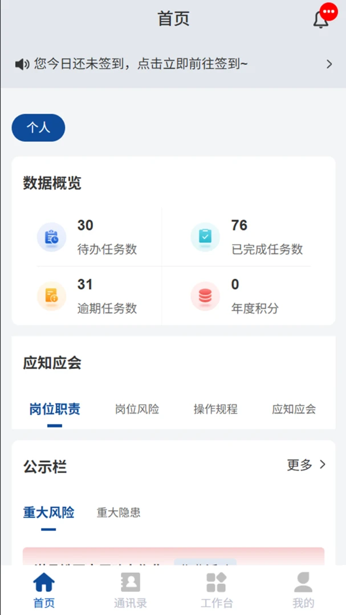Open the 更多 link in 公示栏
Image resolution: width=346 pixels, height=615 pixels.
pos(300,465)
